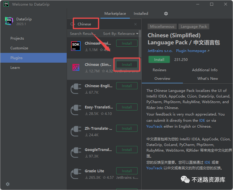This screenshot has height=190, width=233.
Task: Click the Search Results label
Action: coord(83,34)
